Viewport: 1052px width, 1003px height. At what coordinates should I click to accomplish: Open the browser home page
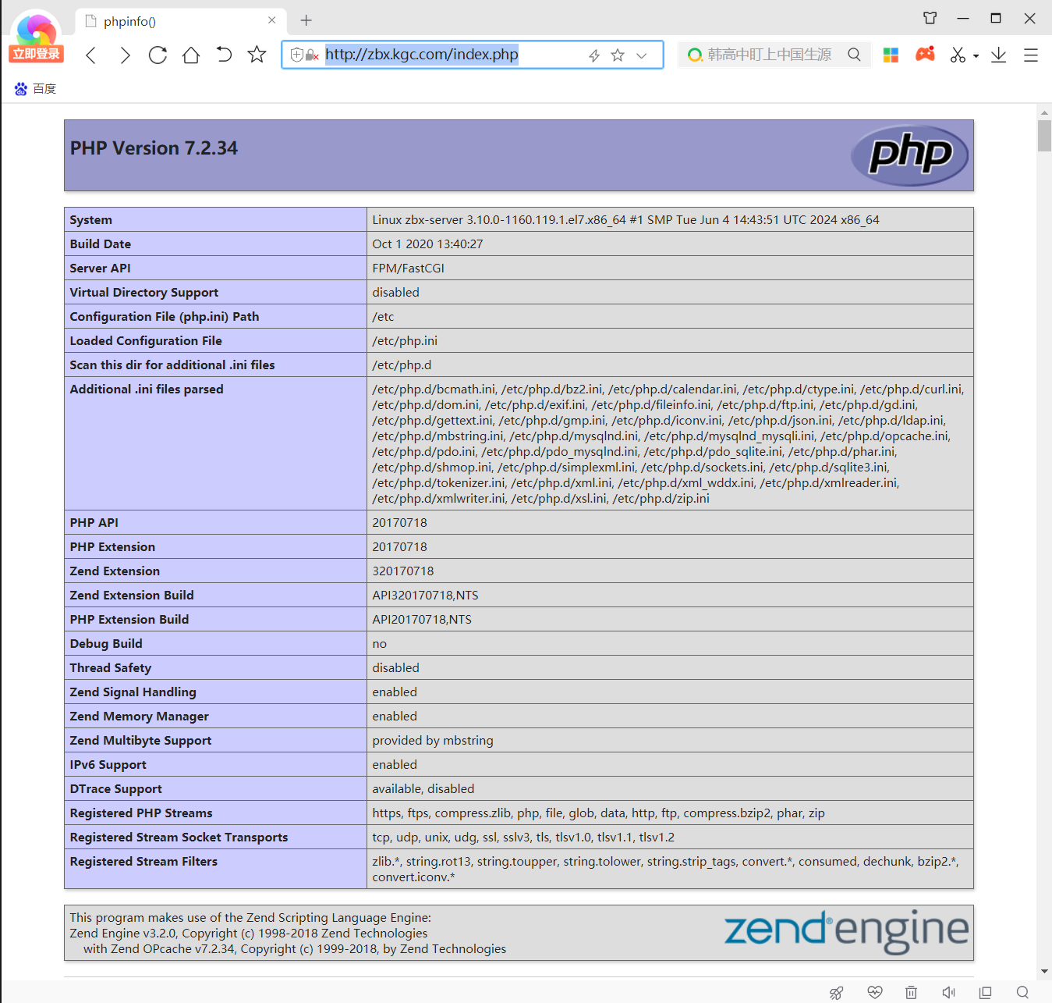(191, 55)
